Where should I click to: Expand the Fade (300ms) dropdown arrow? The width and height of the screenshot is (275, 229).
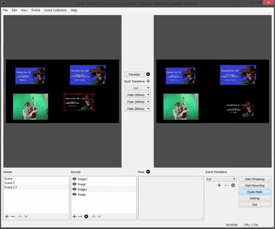pyautogui.click(x=148, y=95)
